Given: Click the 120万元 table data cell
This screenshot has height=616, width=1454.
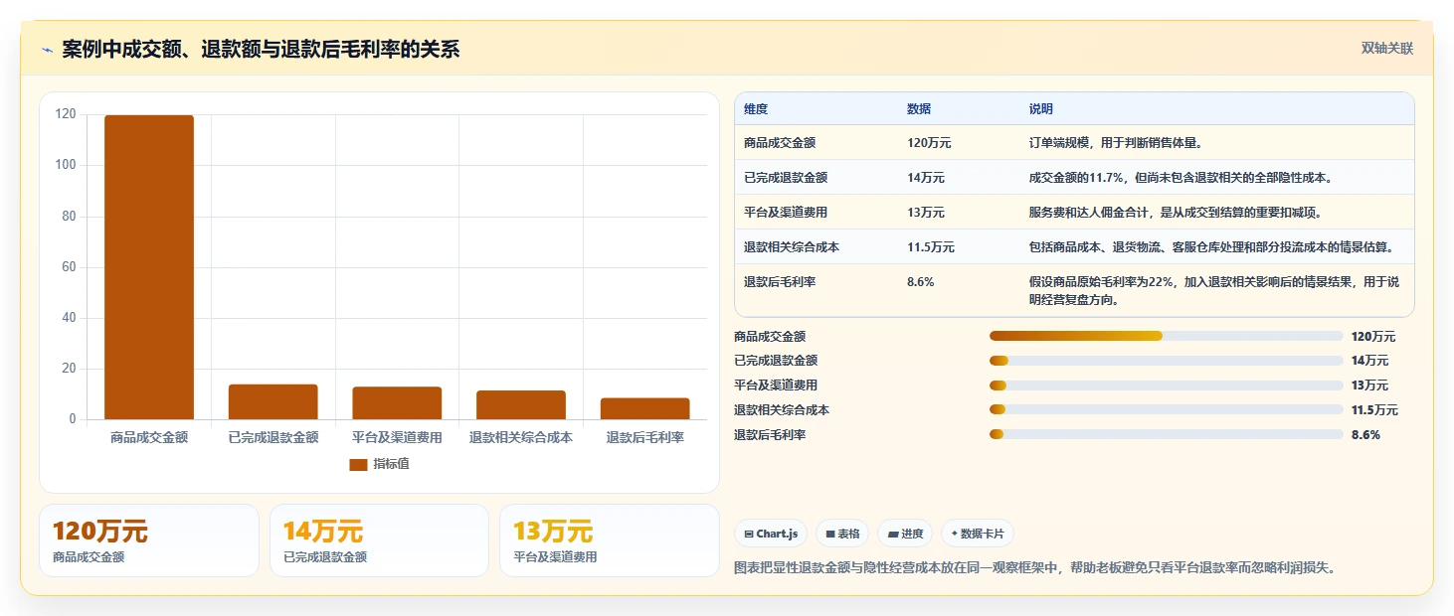Looking at the screenshot, I should tap(929, 143).
